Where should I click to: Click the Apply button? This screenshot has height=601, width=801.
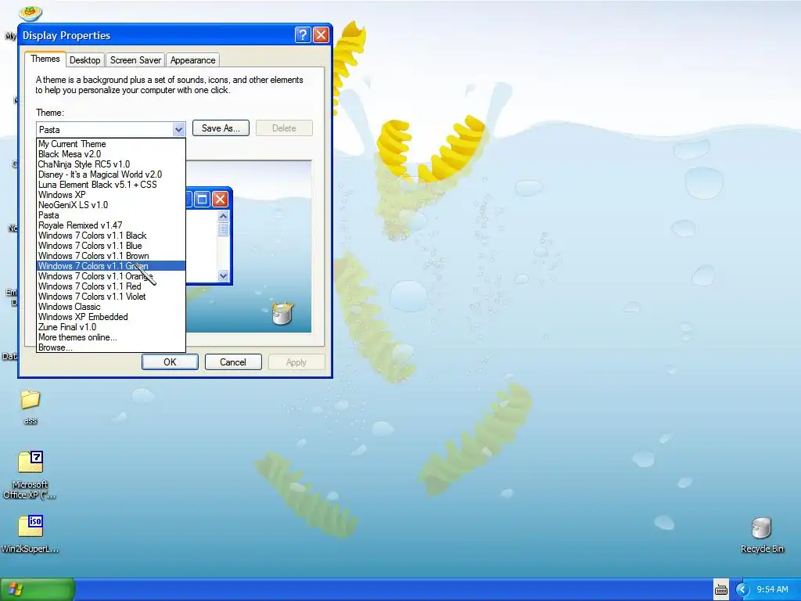coord(296,362)
